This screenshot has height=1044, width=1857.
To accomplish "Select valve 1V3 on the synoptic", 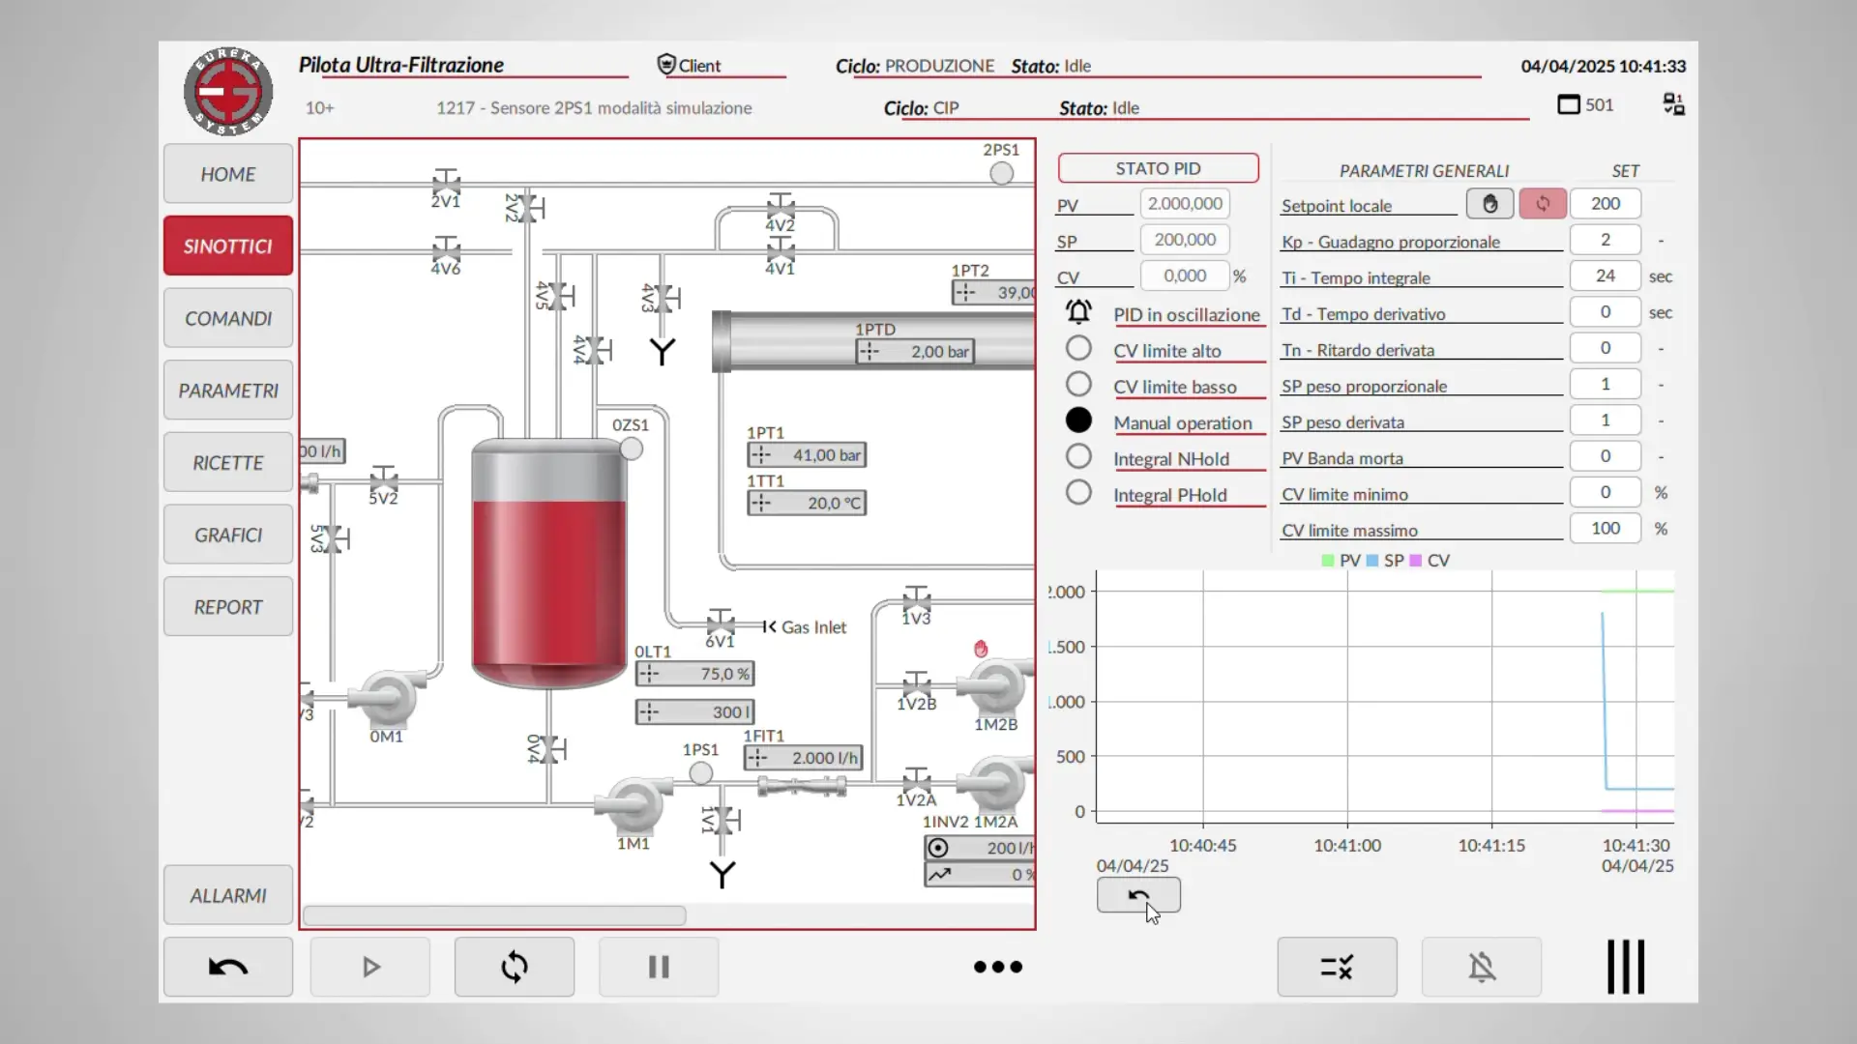I will (916, 599).
